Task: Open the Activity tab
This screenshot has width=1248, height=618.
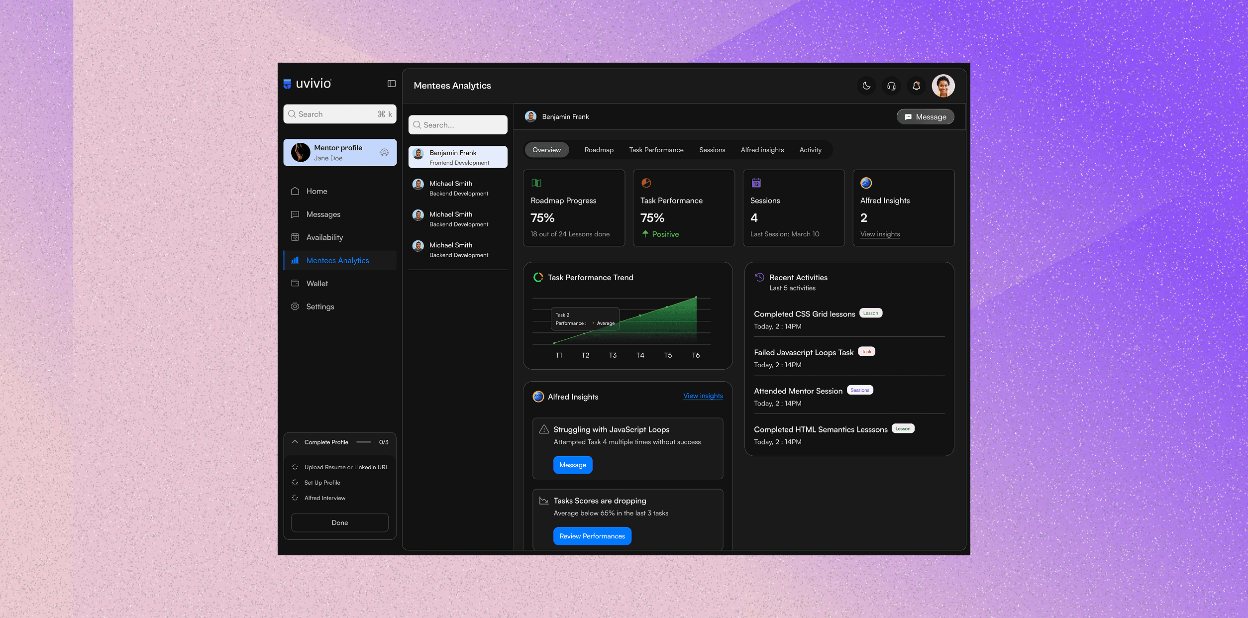Action: pyautogui.click(x=810, y=150)
